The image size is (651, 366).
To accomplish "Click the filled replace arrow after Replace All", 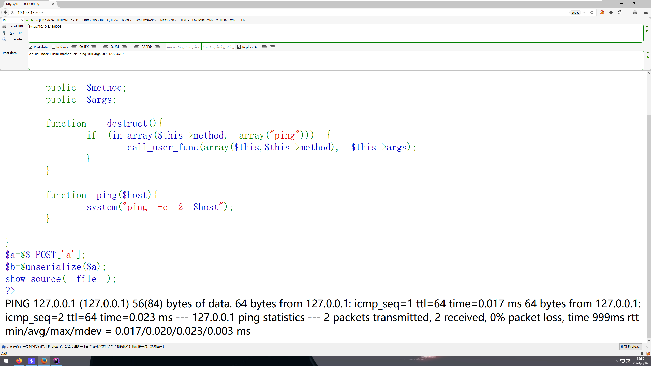I will tap(264, 47).
